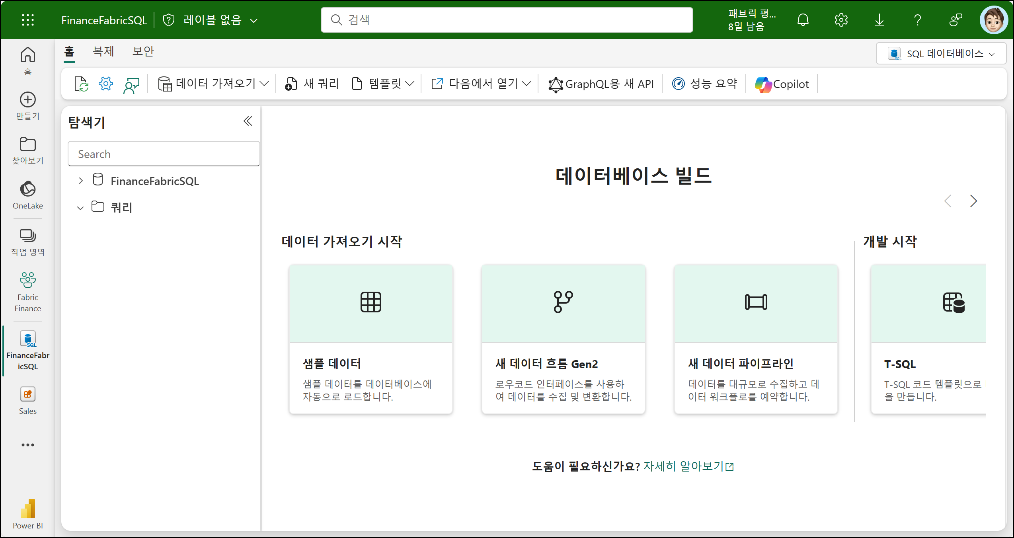Click the previous carousel left arrow
The width and height of the screenshot is (1014, 538).
pyautogui.click(x=948, y=201)
